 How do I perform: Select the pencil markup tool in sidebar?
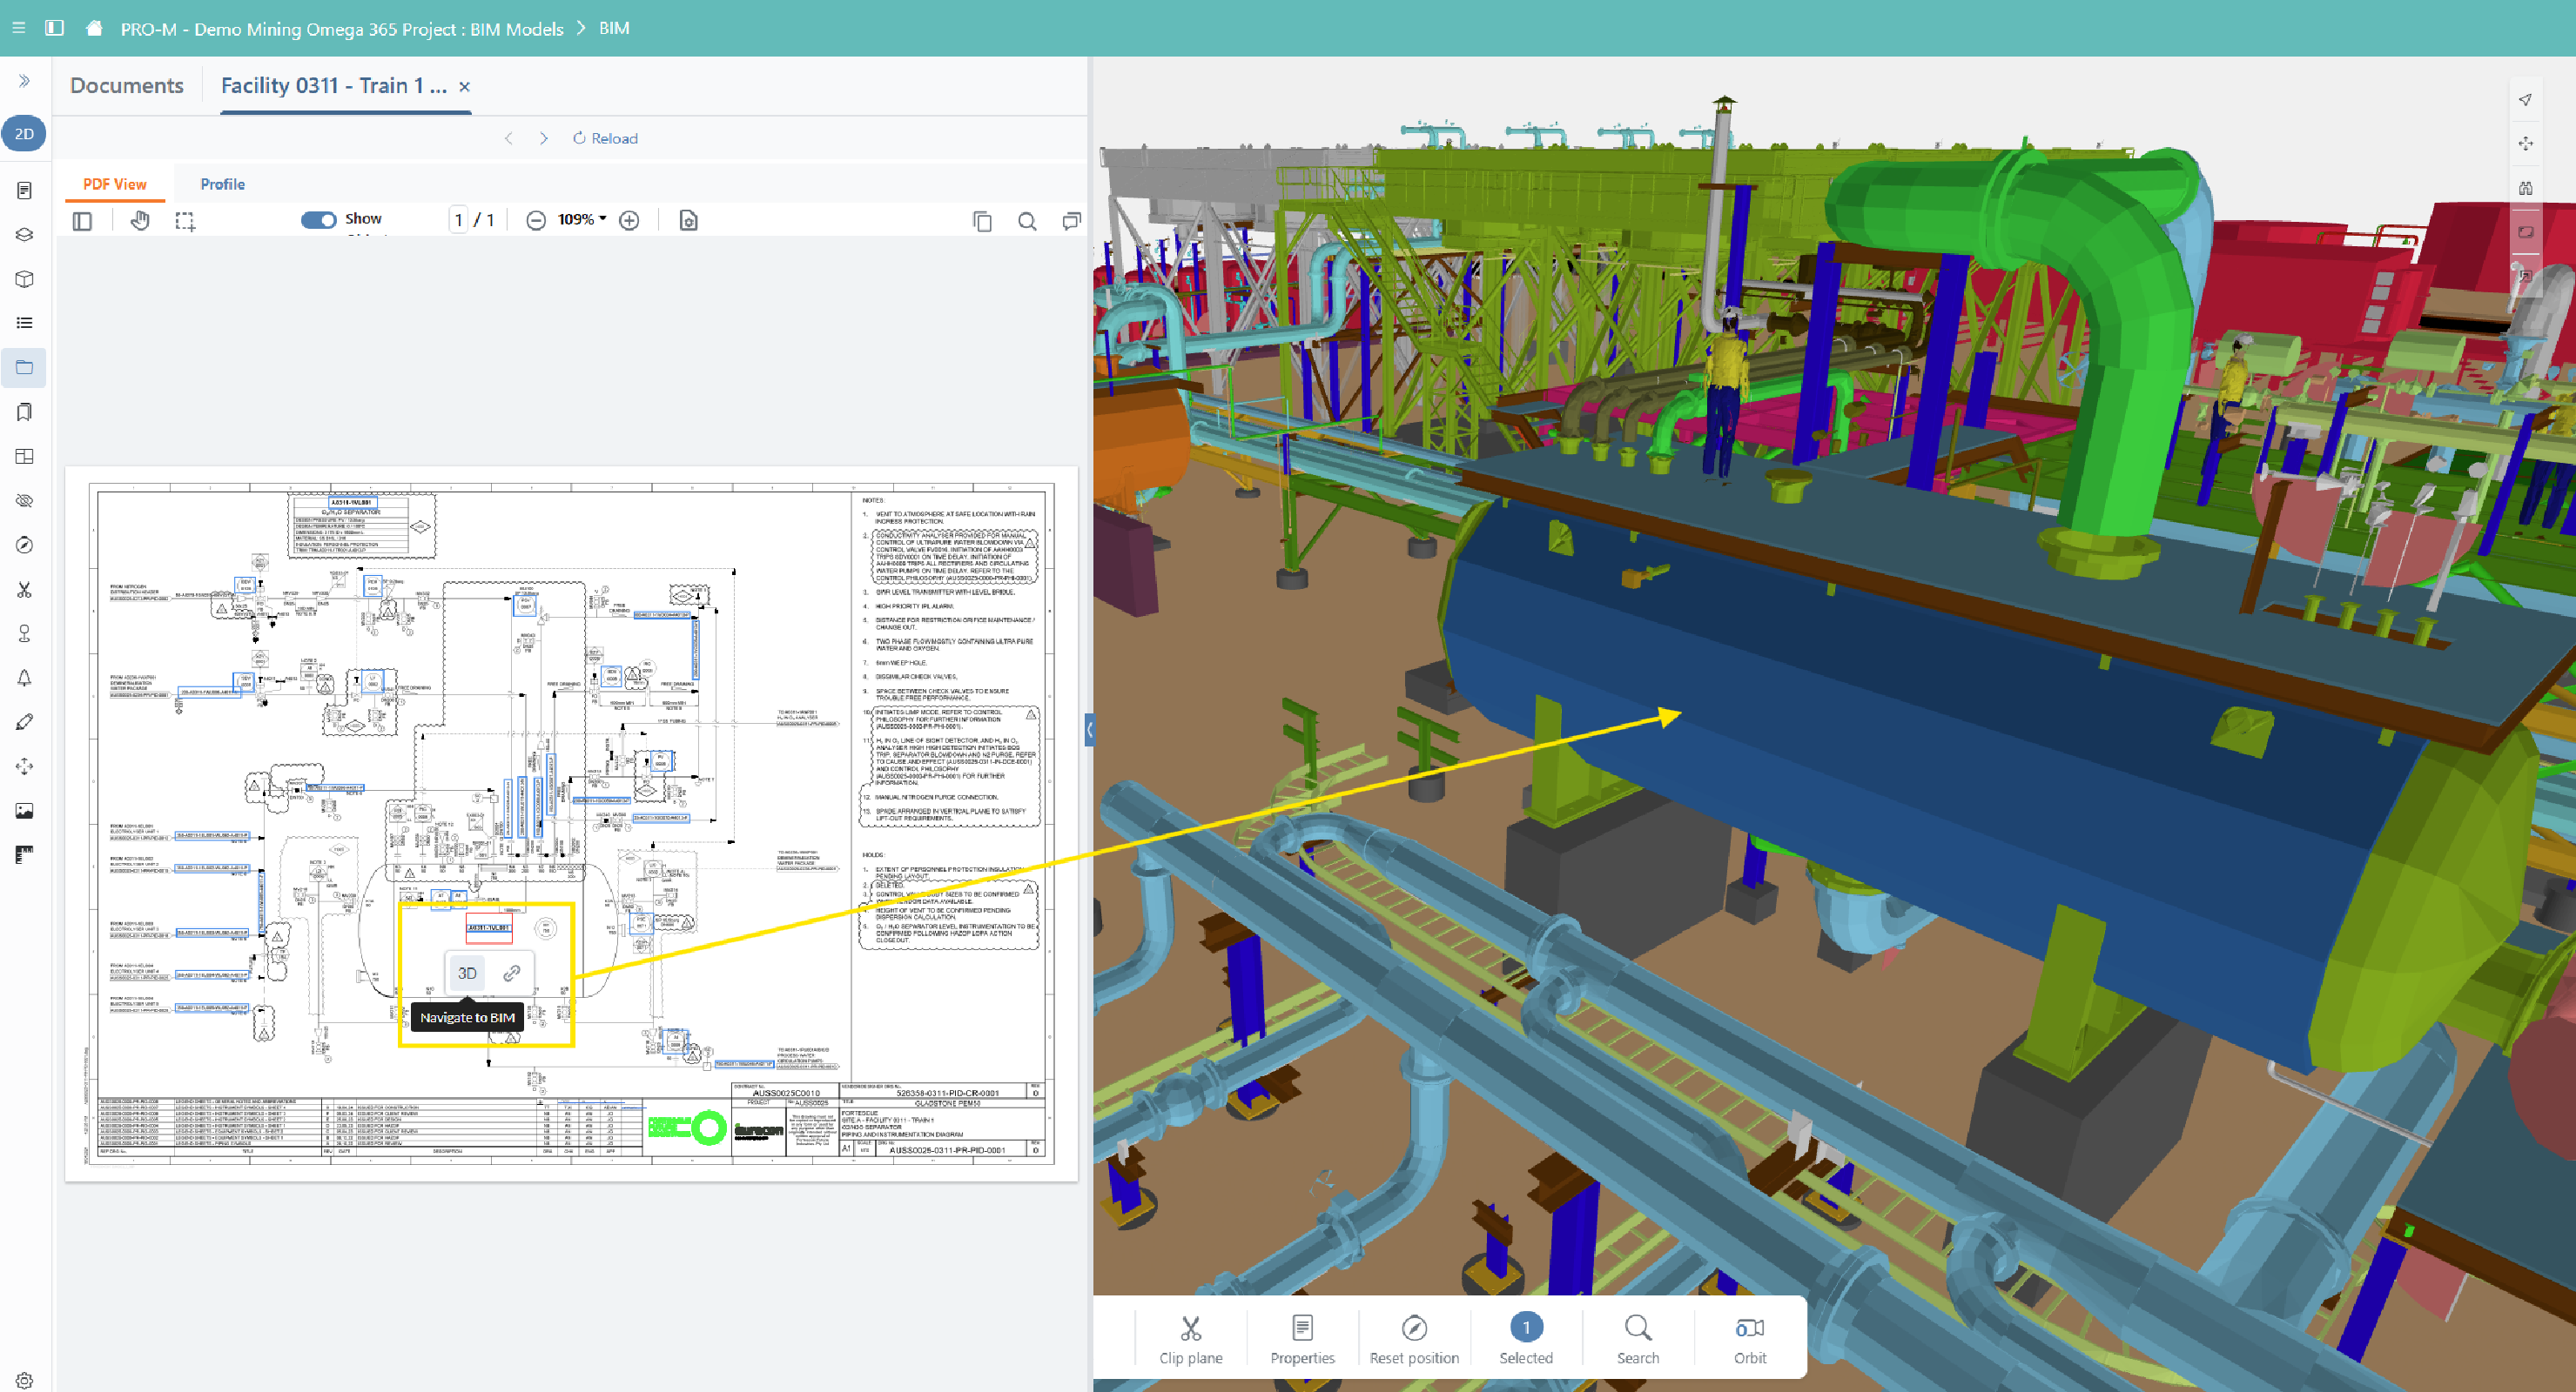[24, 722]
